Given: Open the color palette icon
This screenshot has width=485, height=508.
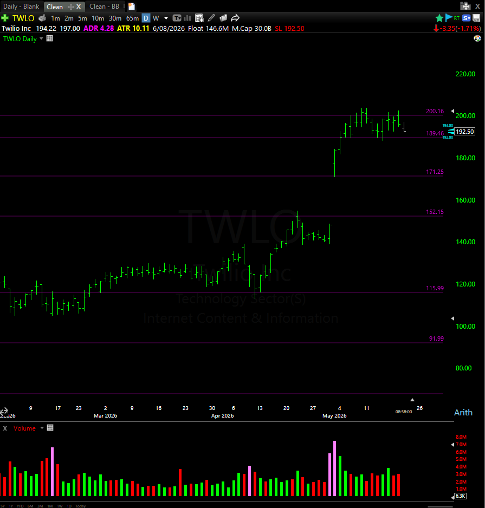Looking at the screenshot, I should pyautogui.click(x=477, y=38).
